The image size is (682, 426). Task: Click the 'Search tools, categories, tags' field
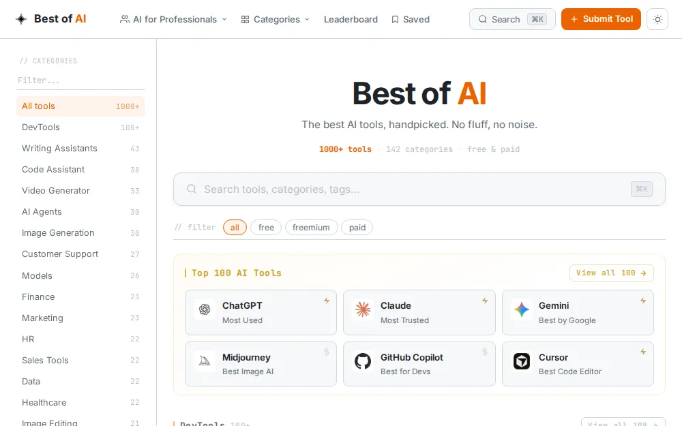pos(419,189)
